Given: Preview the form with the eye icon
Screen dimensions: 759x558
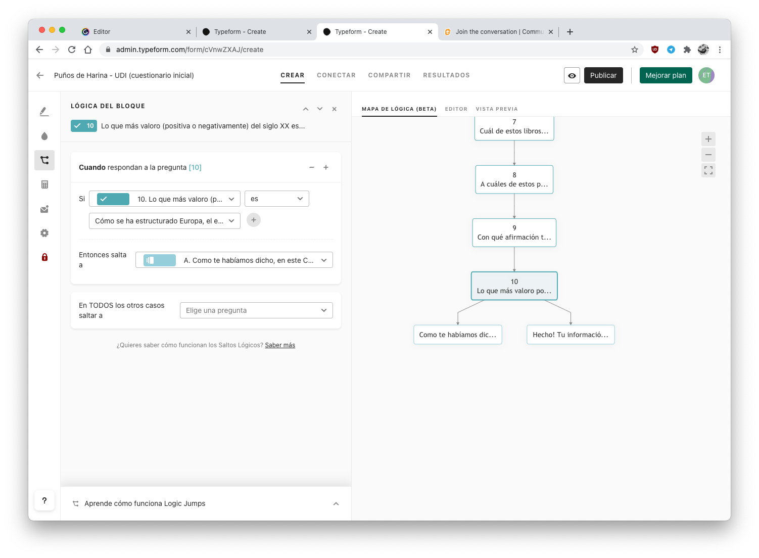Looking at the screenshot, I should [x=572, y=75].
